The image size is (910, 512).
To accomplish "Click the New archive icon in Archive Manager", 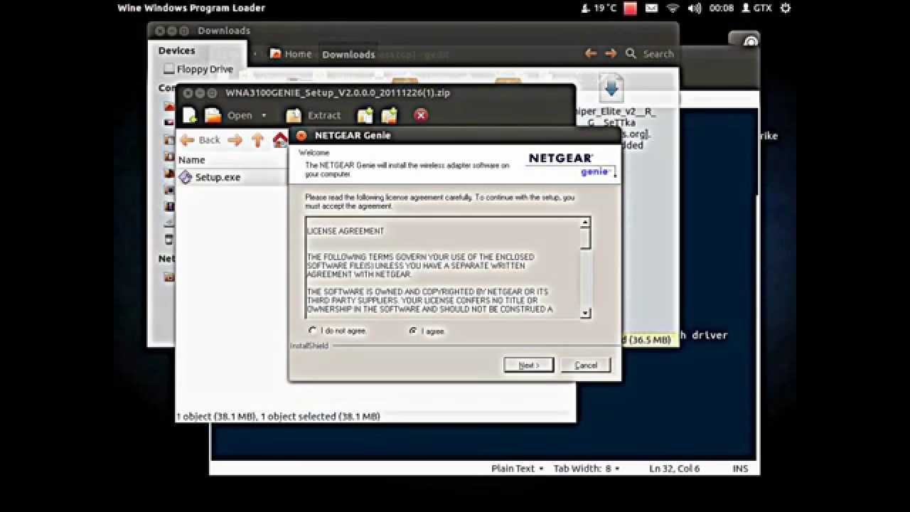I will 190,115.
